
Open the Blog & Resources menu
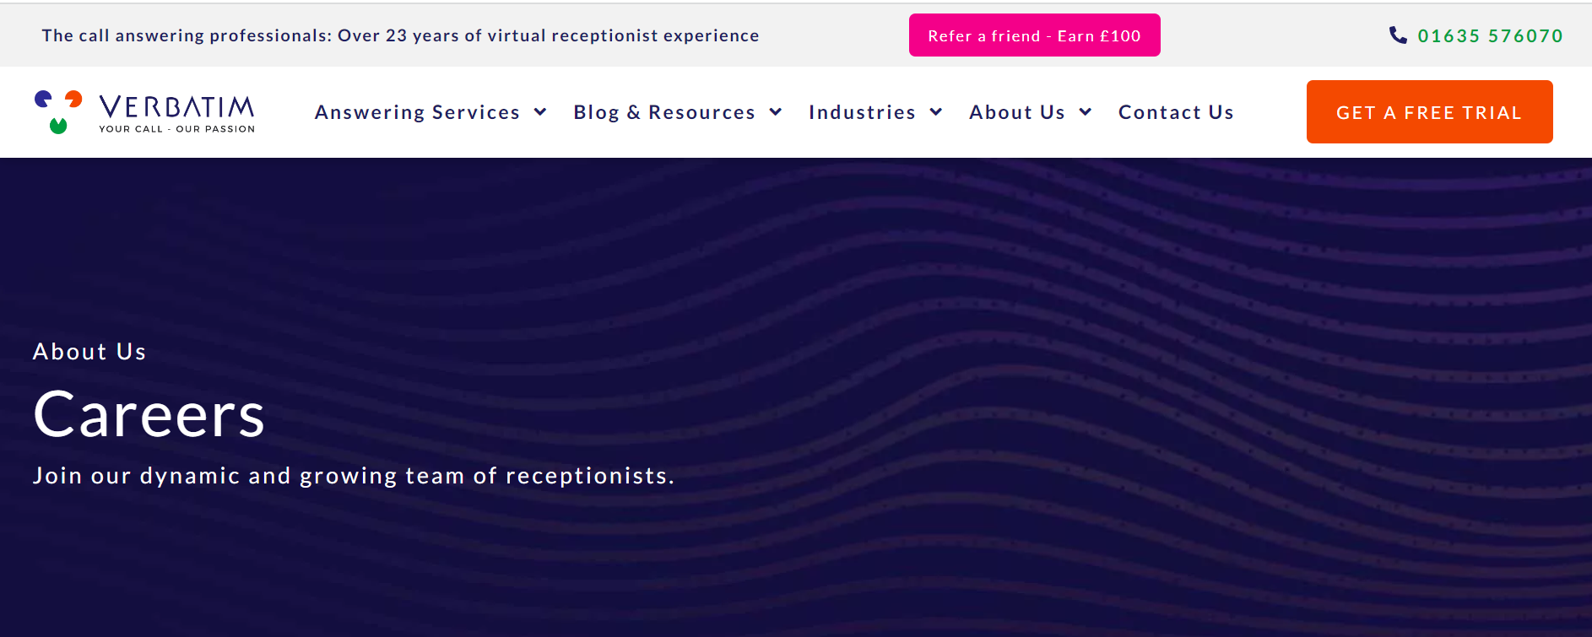click(x=664, y=112)
